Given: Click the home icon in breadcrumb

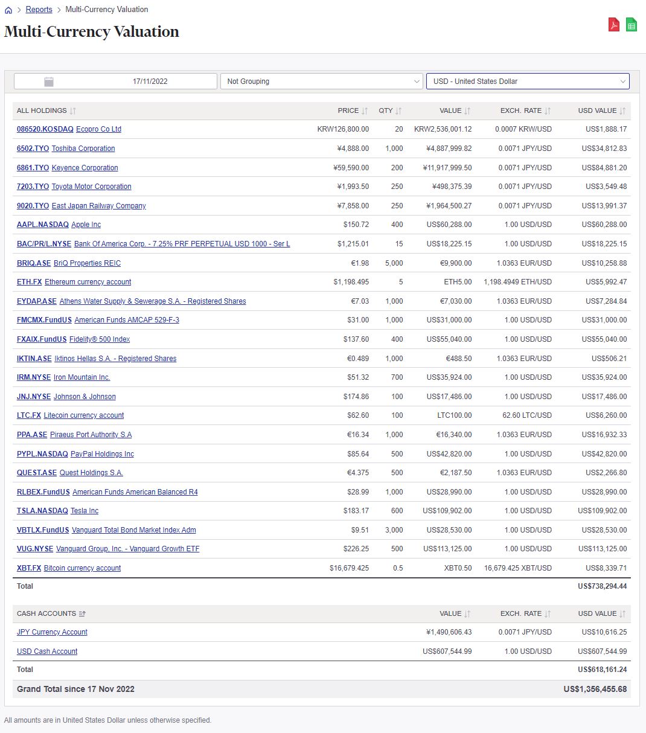Looking at the screenshot, I should (8, 10).
